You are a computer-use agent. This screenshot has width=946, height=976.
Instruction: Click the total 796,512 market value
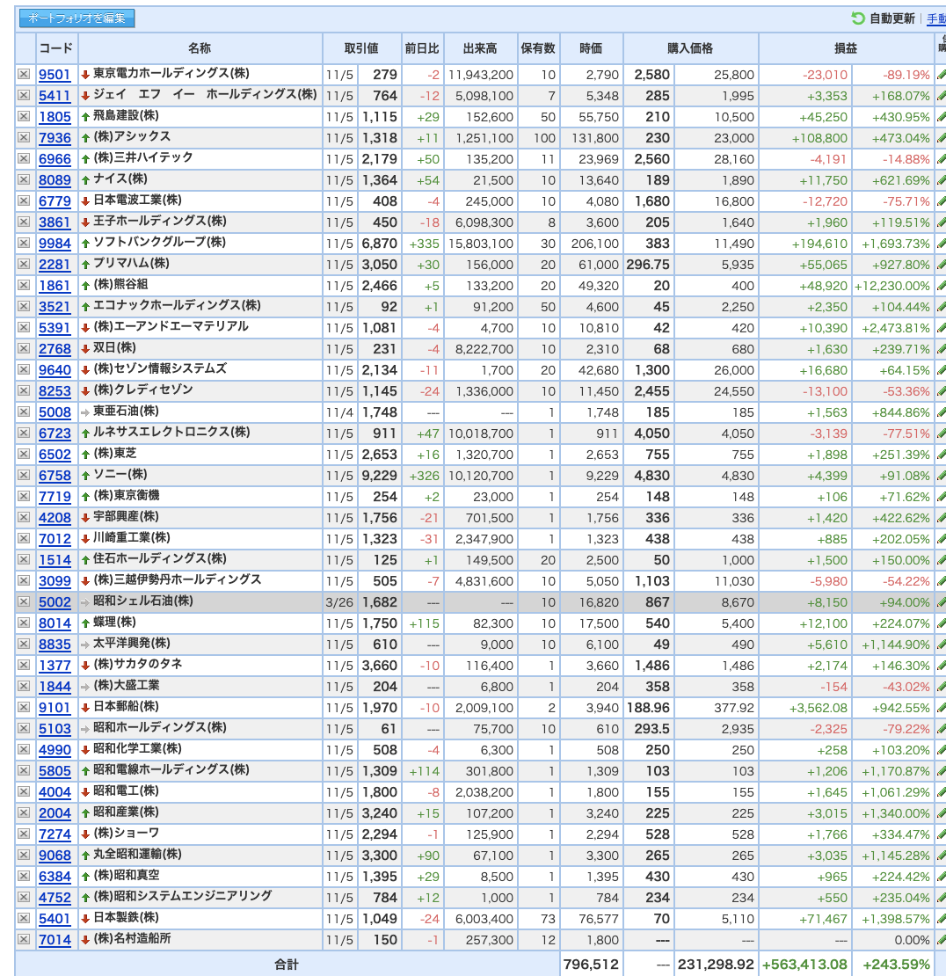591,965
